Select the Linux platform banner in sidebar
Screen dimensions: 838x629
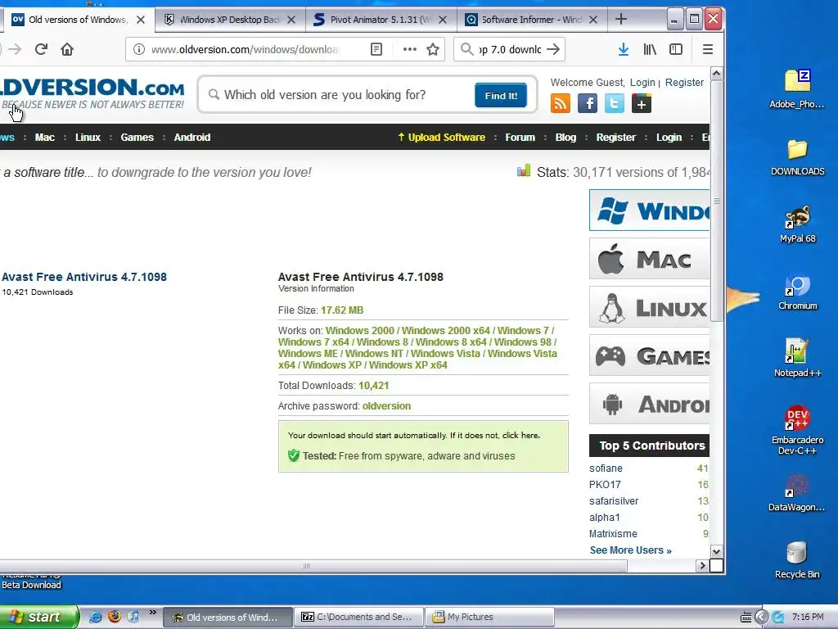649,307
